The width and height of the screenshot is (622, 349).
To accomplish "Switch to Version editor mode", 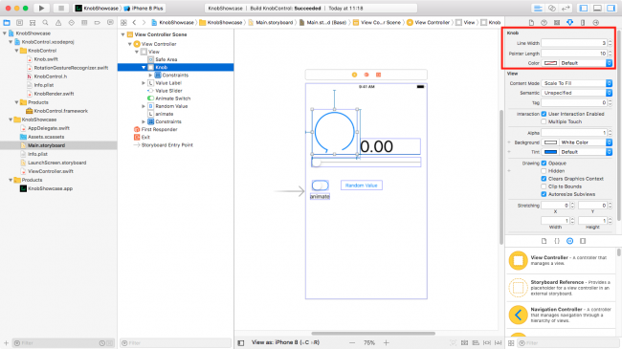I will 566,8.
